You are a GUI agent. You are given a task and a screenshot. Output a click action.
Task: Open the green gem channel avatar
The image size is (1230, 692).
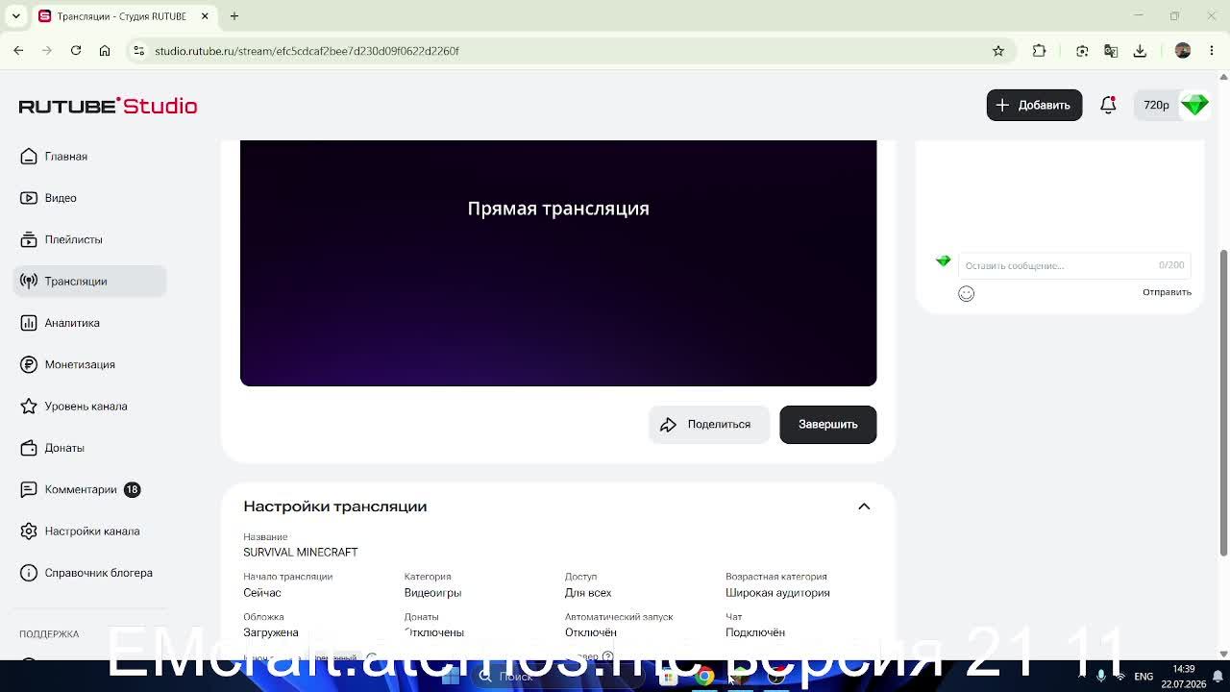tap(1194, 105)
